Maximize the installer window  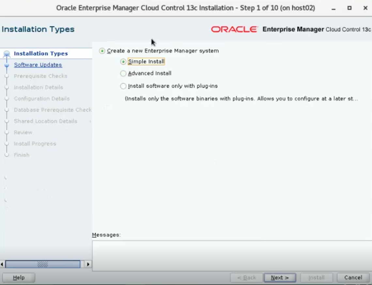coord(349,8)
